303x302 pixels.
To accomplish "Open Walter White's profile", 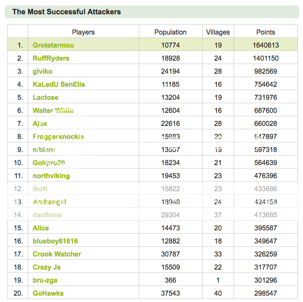I will (x=53, y=110).
